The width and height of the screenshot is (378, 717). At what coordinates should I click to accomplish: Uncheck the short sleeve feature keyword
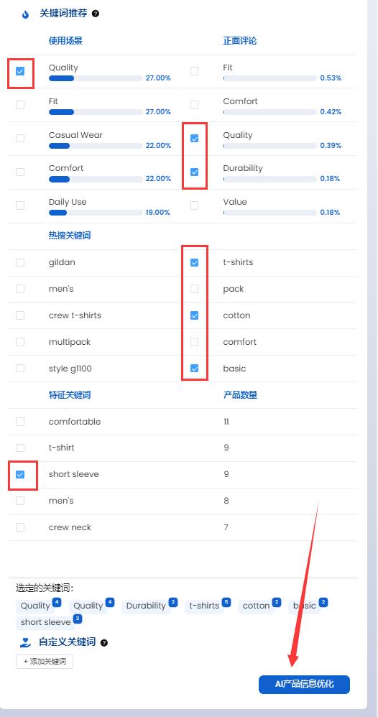pyautogui.click(x=20, y=475)
